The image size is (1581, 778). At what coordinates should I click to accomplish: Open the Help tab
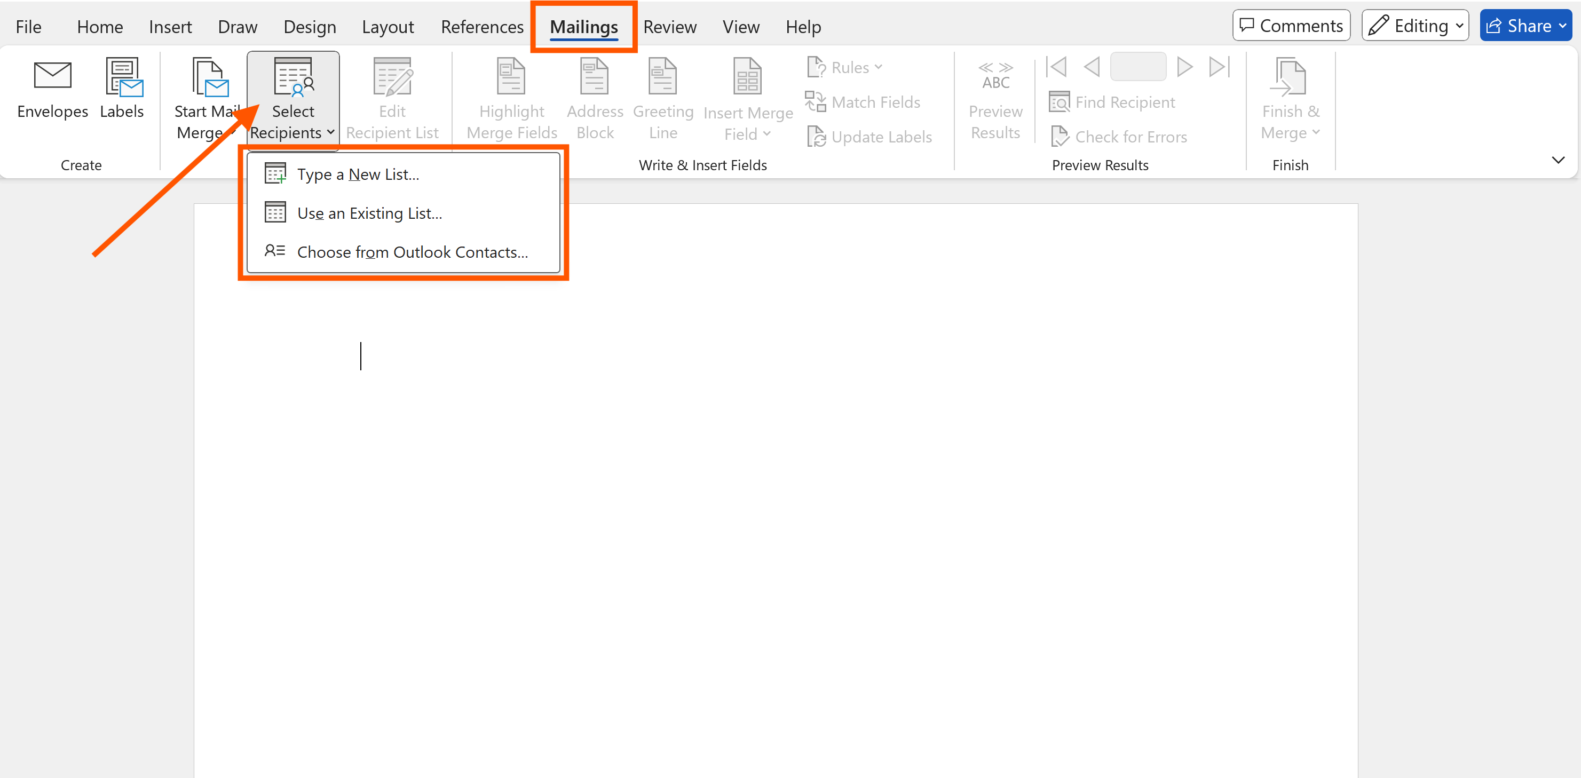click(803, 26)
